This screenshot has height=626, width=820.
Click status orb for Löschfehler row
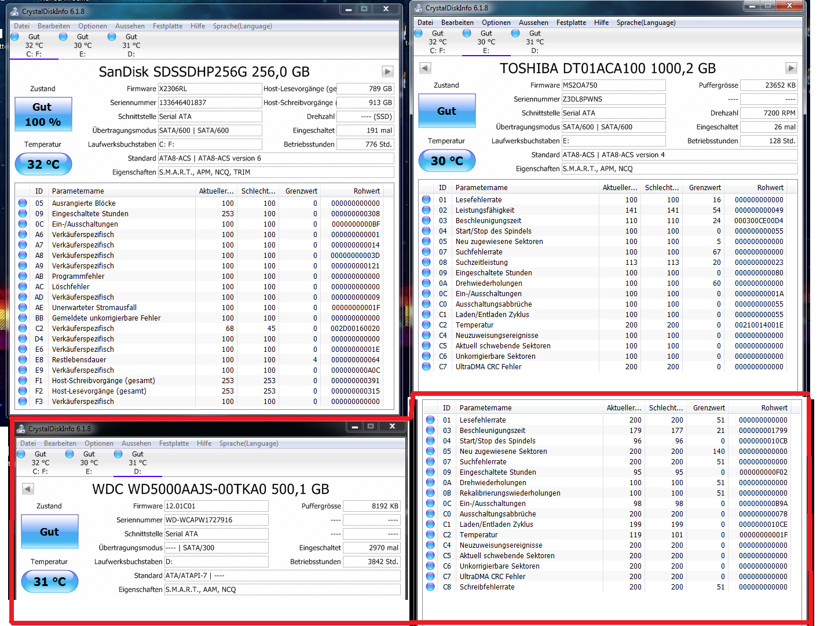pyautogui.click(x=23, y=286)
